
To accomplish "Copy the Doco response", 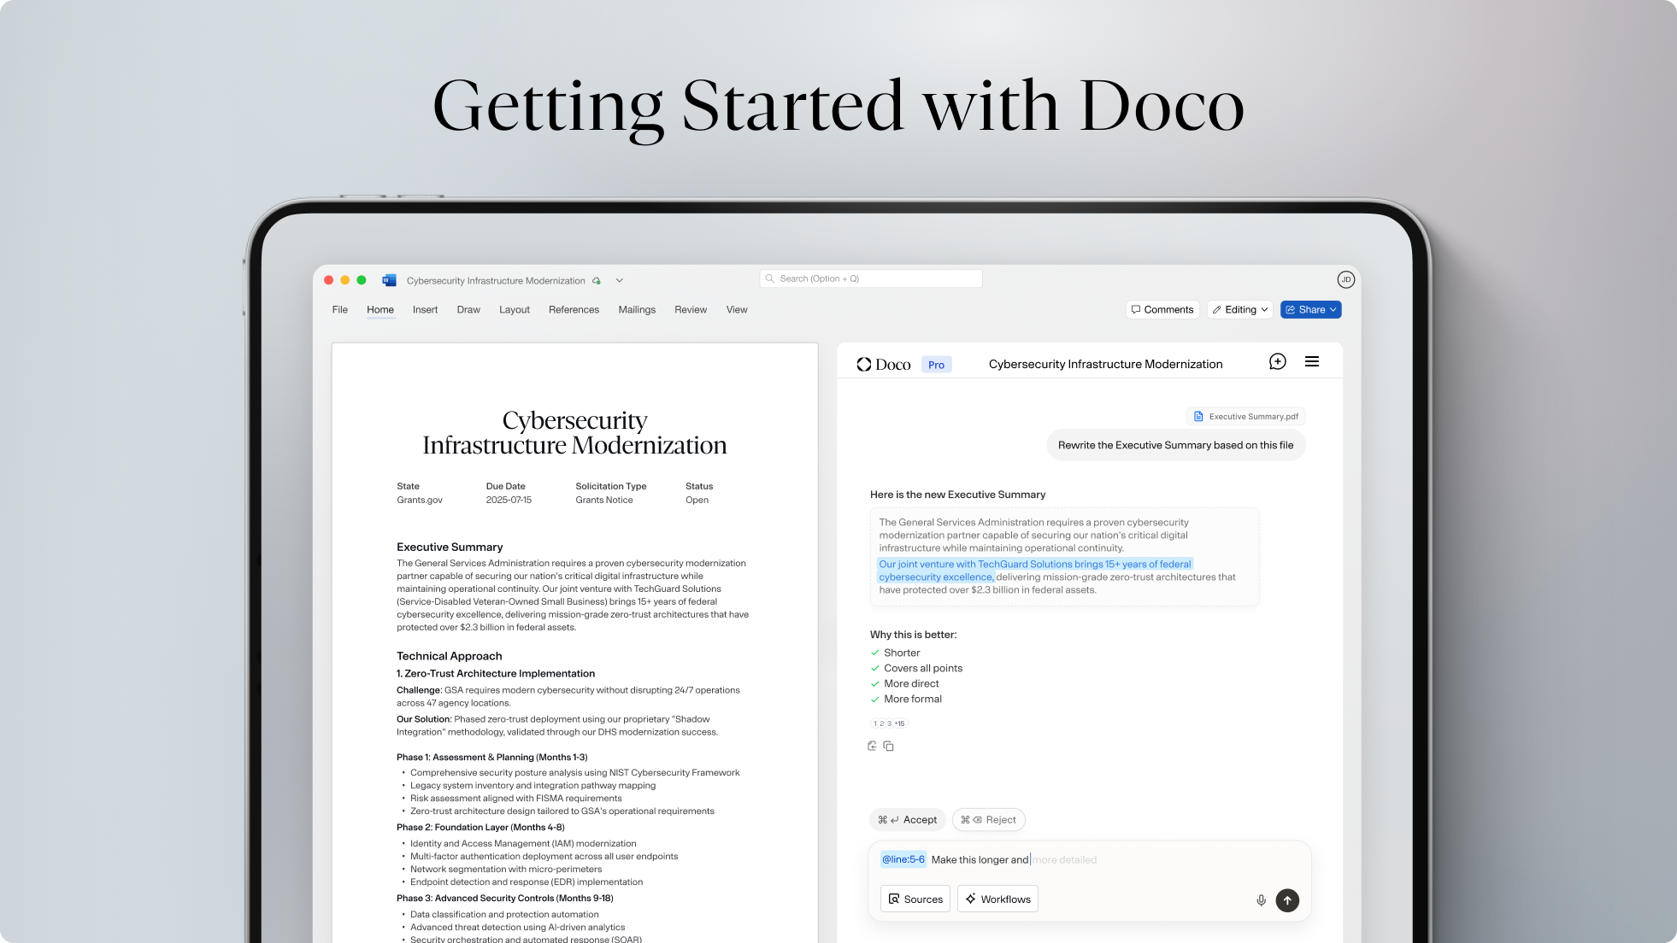I will [889, 747].
